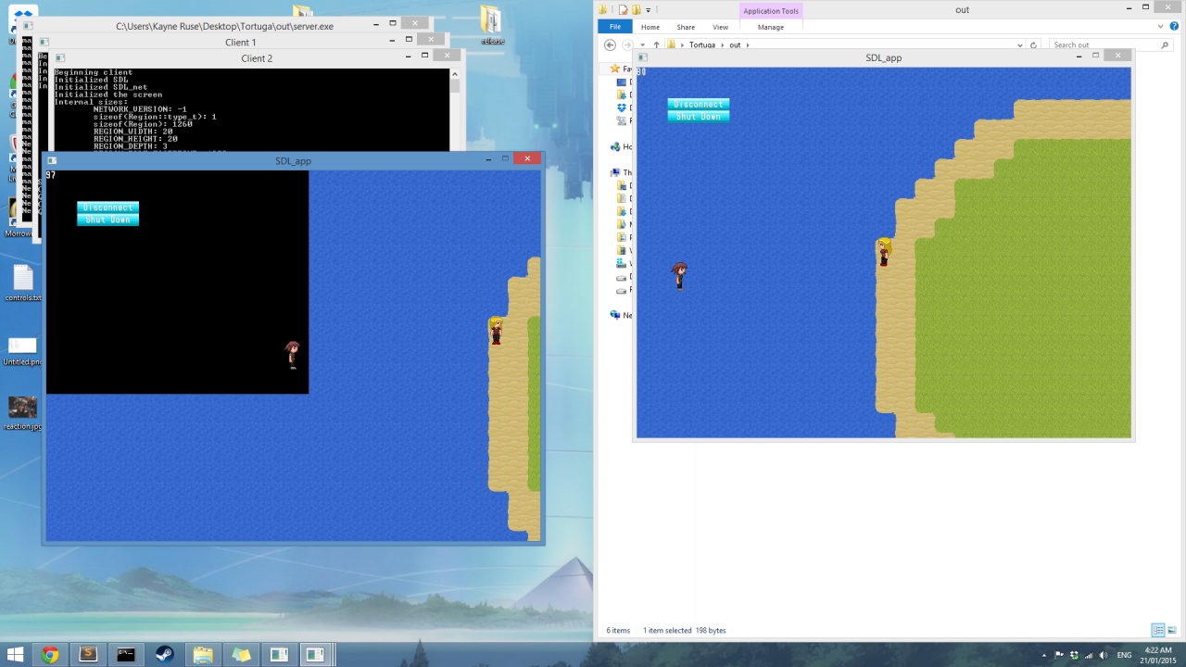1186x667 pixels.
Task: Switch to the first SDL_app taskbar button
Action: (x=279, y=655)
